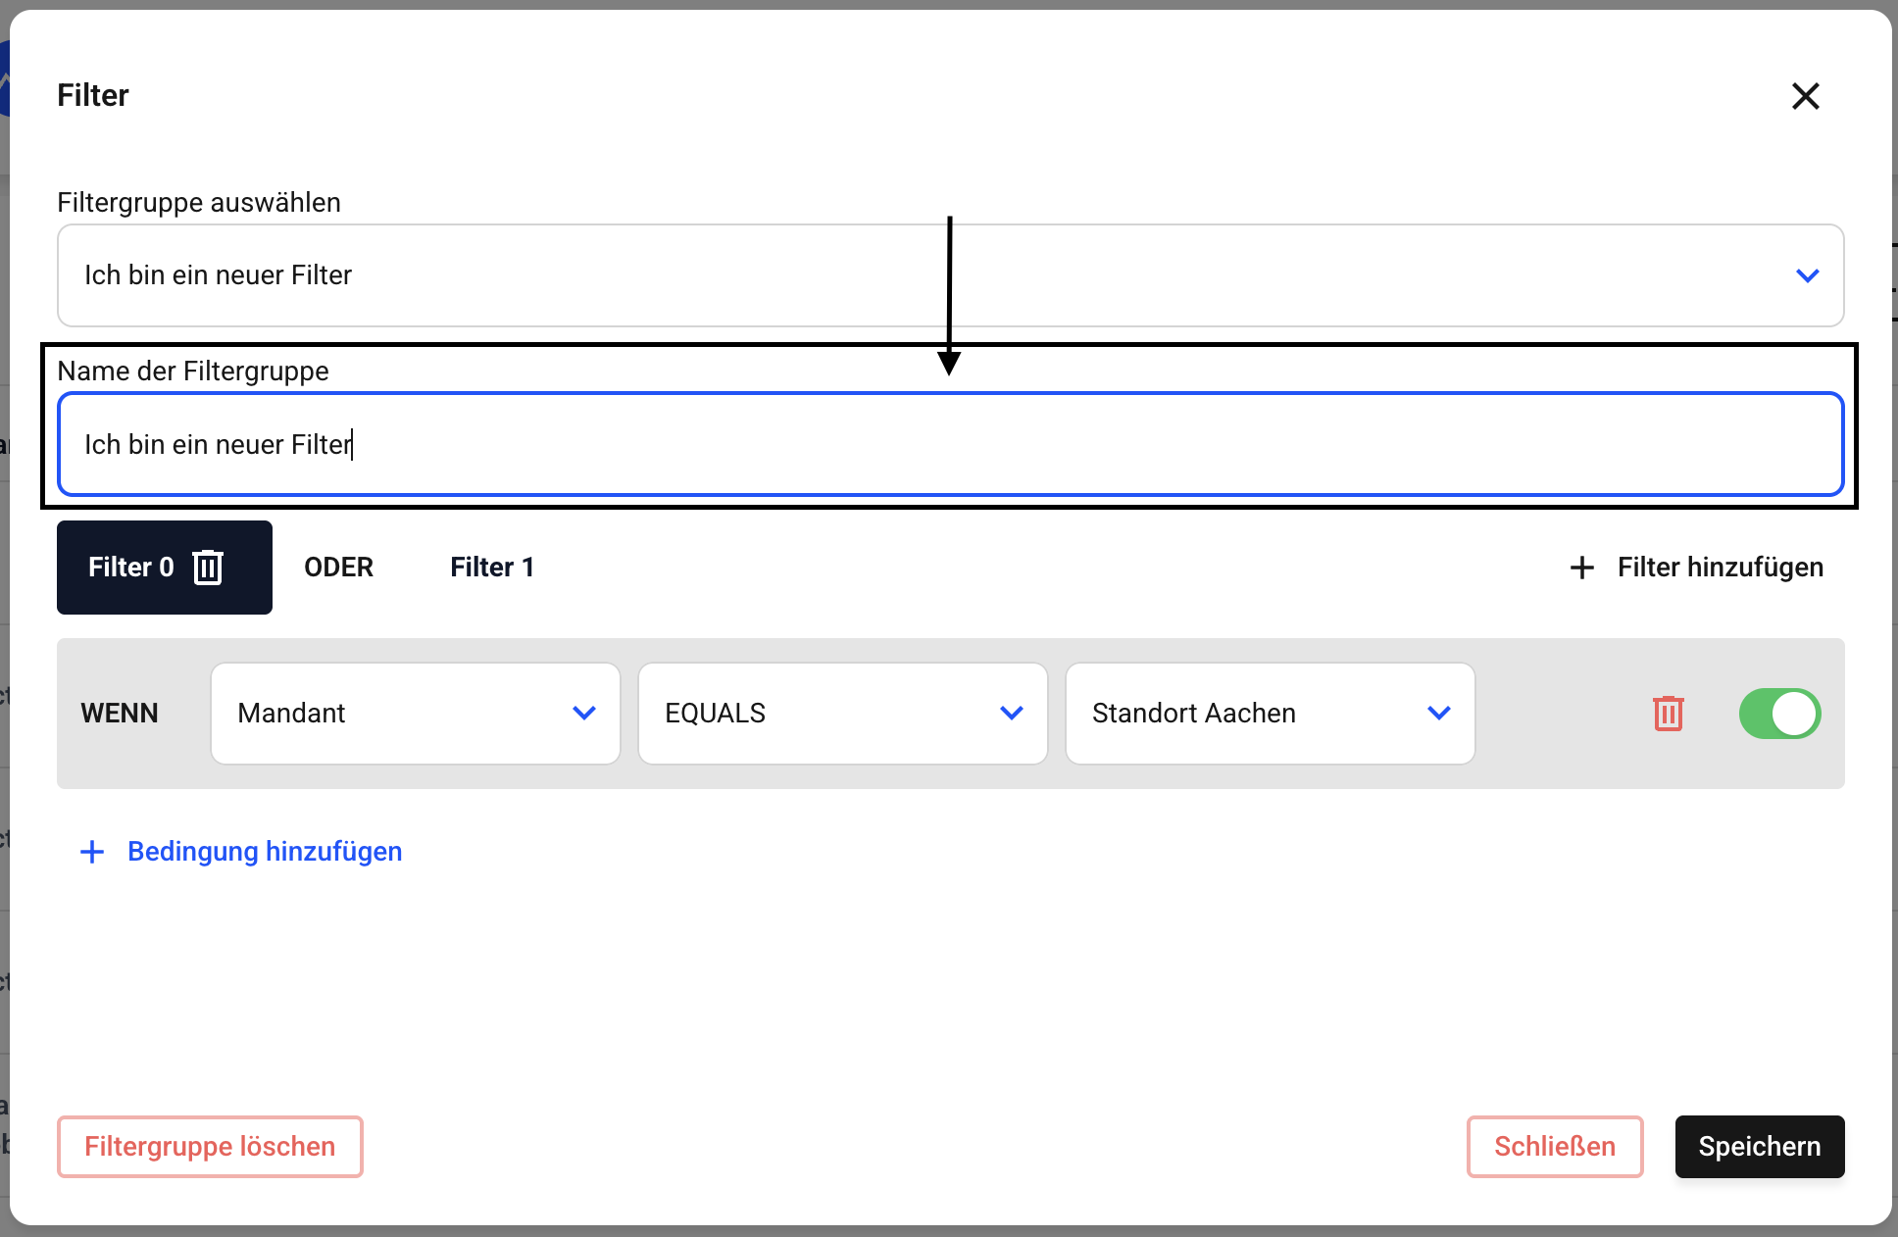Click the Bedingung hinzufügen link
This screenshot has height=1237, width=1898.
click(265, 852)
